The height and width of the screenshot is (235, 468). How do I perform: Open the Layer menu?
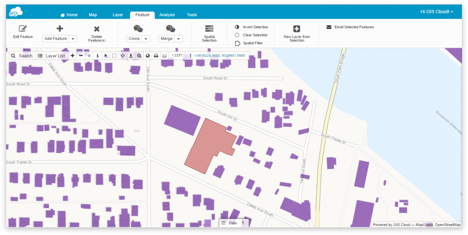tap(118, 14)
